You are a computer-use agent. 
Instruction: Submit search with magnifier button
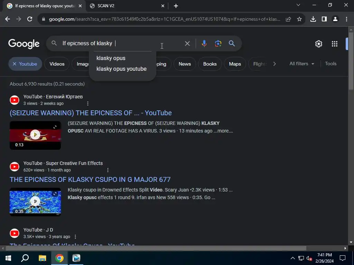(232, 43)
